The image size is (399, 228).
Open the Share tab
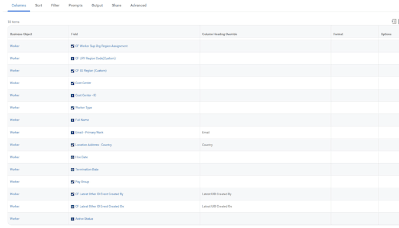tap(116, 5)
